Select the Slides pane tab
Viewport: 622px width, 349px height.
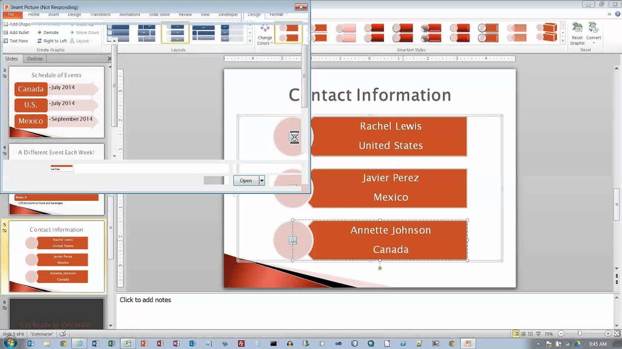12,59
